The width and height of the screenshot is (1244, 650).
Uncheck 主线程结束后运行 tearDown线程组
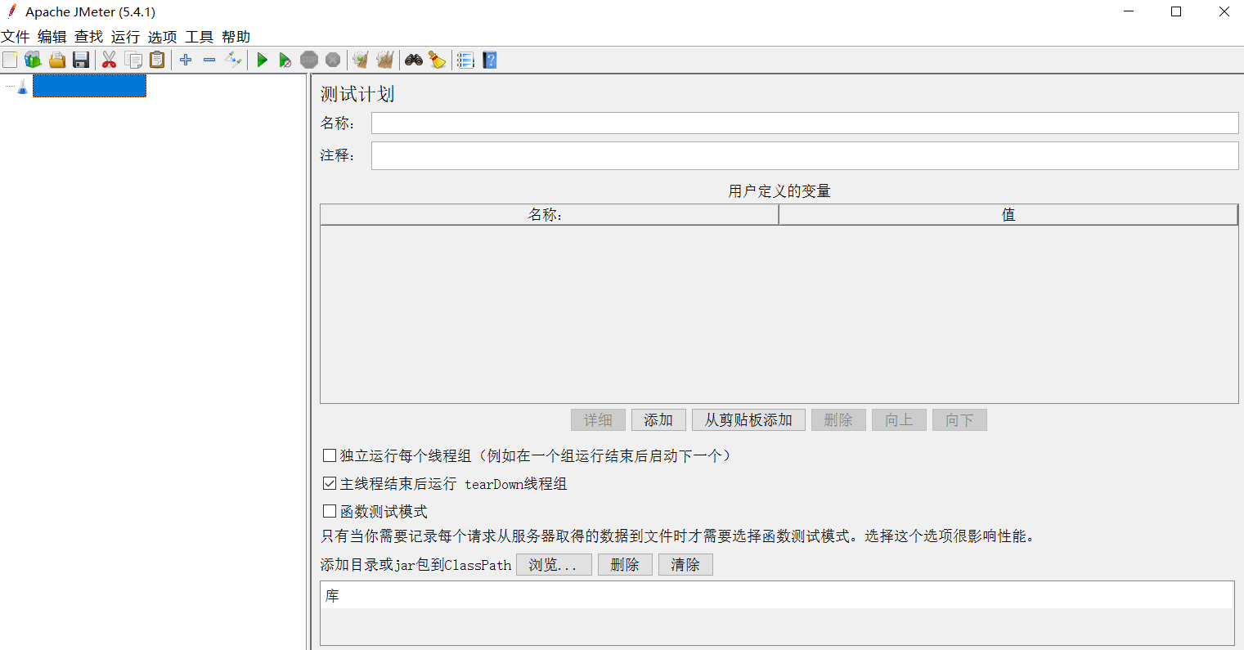[x=330, y=483]
